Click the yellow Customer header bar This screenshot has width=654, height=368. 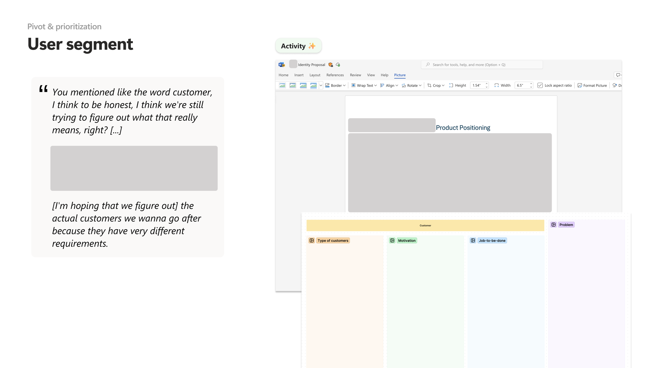click(425, 225)
